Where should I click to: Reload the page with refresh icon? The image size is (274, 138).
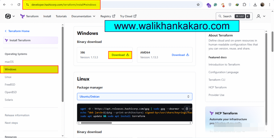coord(19,5)
